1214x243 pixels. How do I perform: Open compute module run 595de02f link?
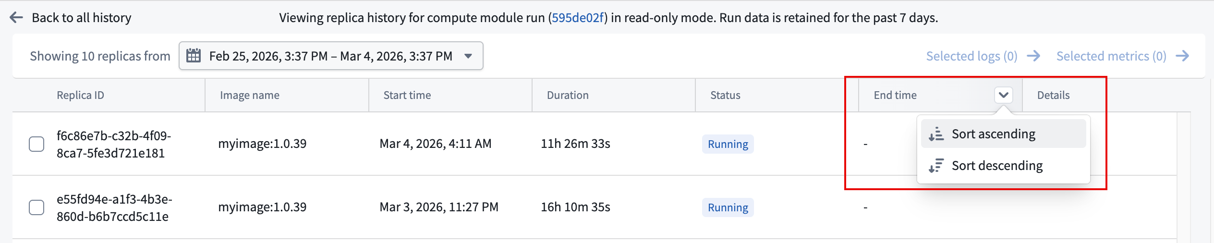tap(578, 18)
